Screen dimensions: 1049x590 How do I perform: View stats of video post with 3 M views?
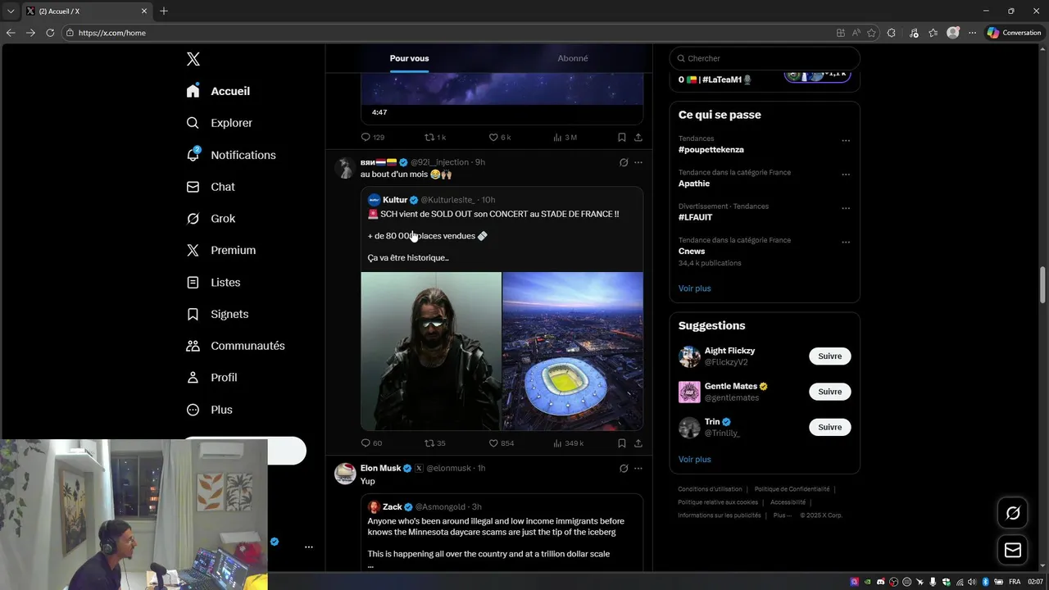coord(565,138)
